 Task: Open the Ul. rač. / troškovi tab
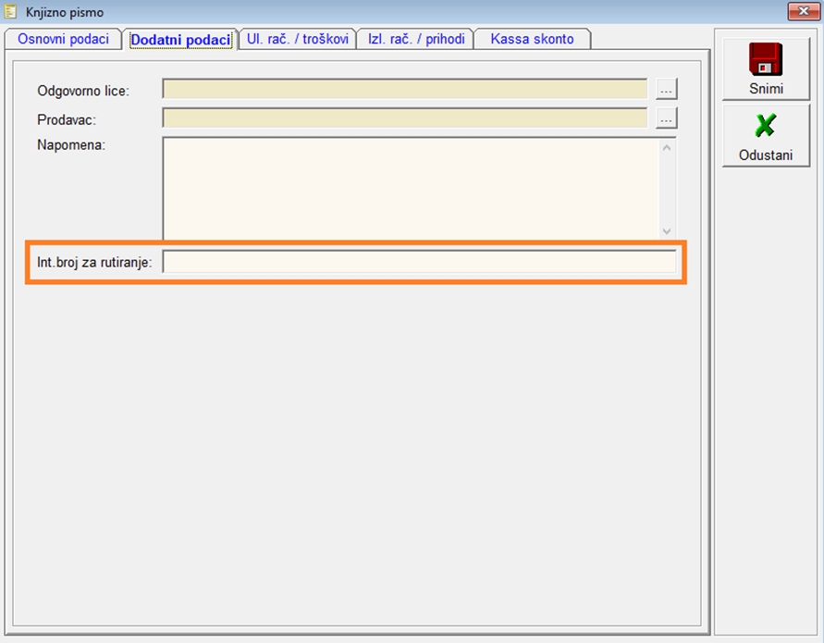click(x=297, y=39)
